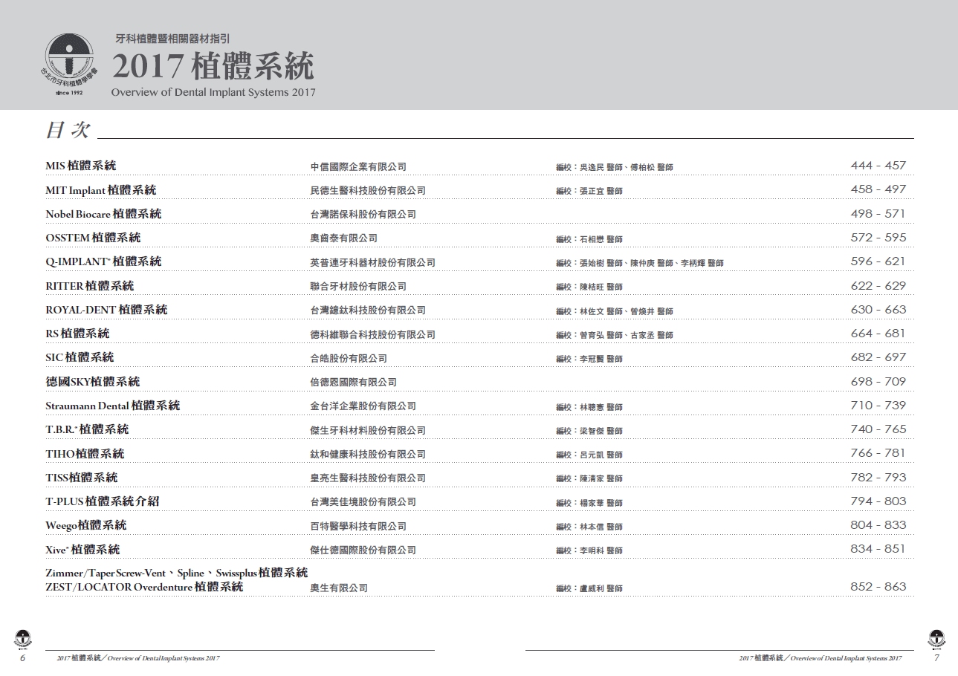Click page number 6 in the footer
Screen dimensions: 958x676
22,658
